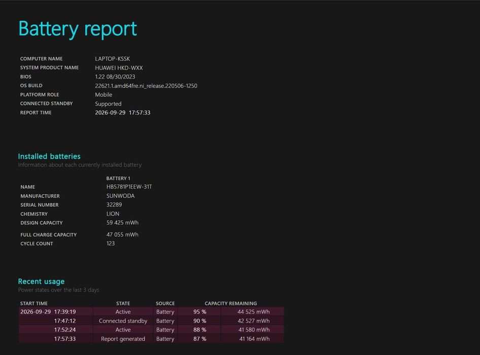Click the "SYSTEM PRODUCT NAME" label
This screenshot has height=355, width=480.
(x=49, y=67)
